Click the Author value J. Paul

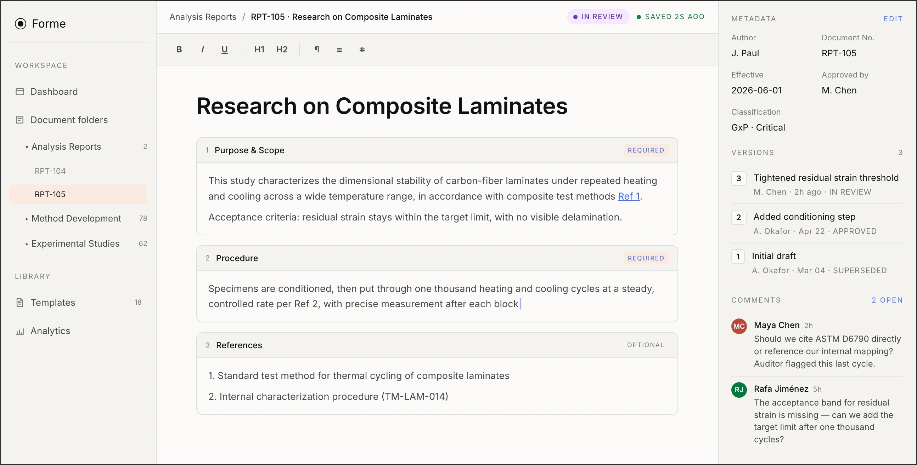[745, 53]
